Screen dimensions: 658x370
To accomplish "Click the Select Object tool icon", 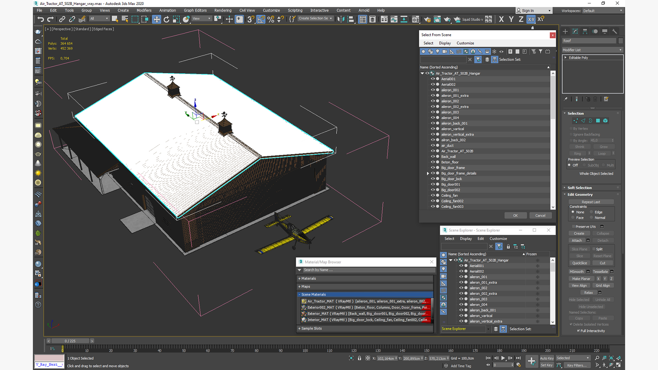I will coord(114,19).
